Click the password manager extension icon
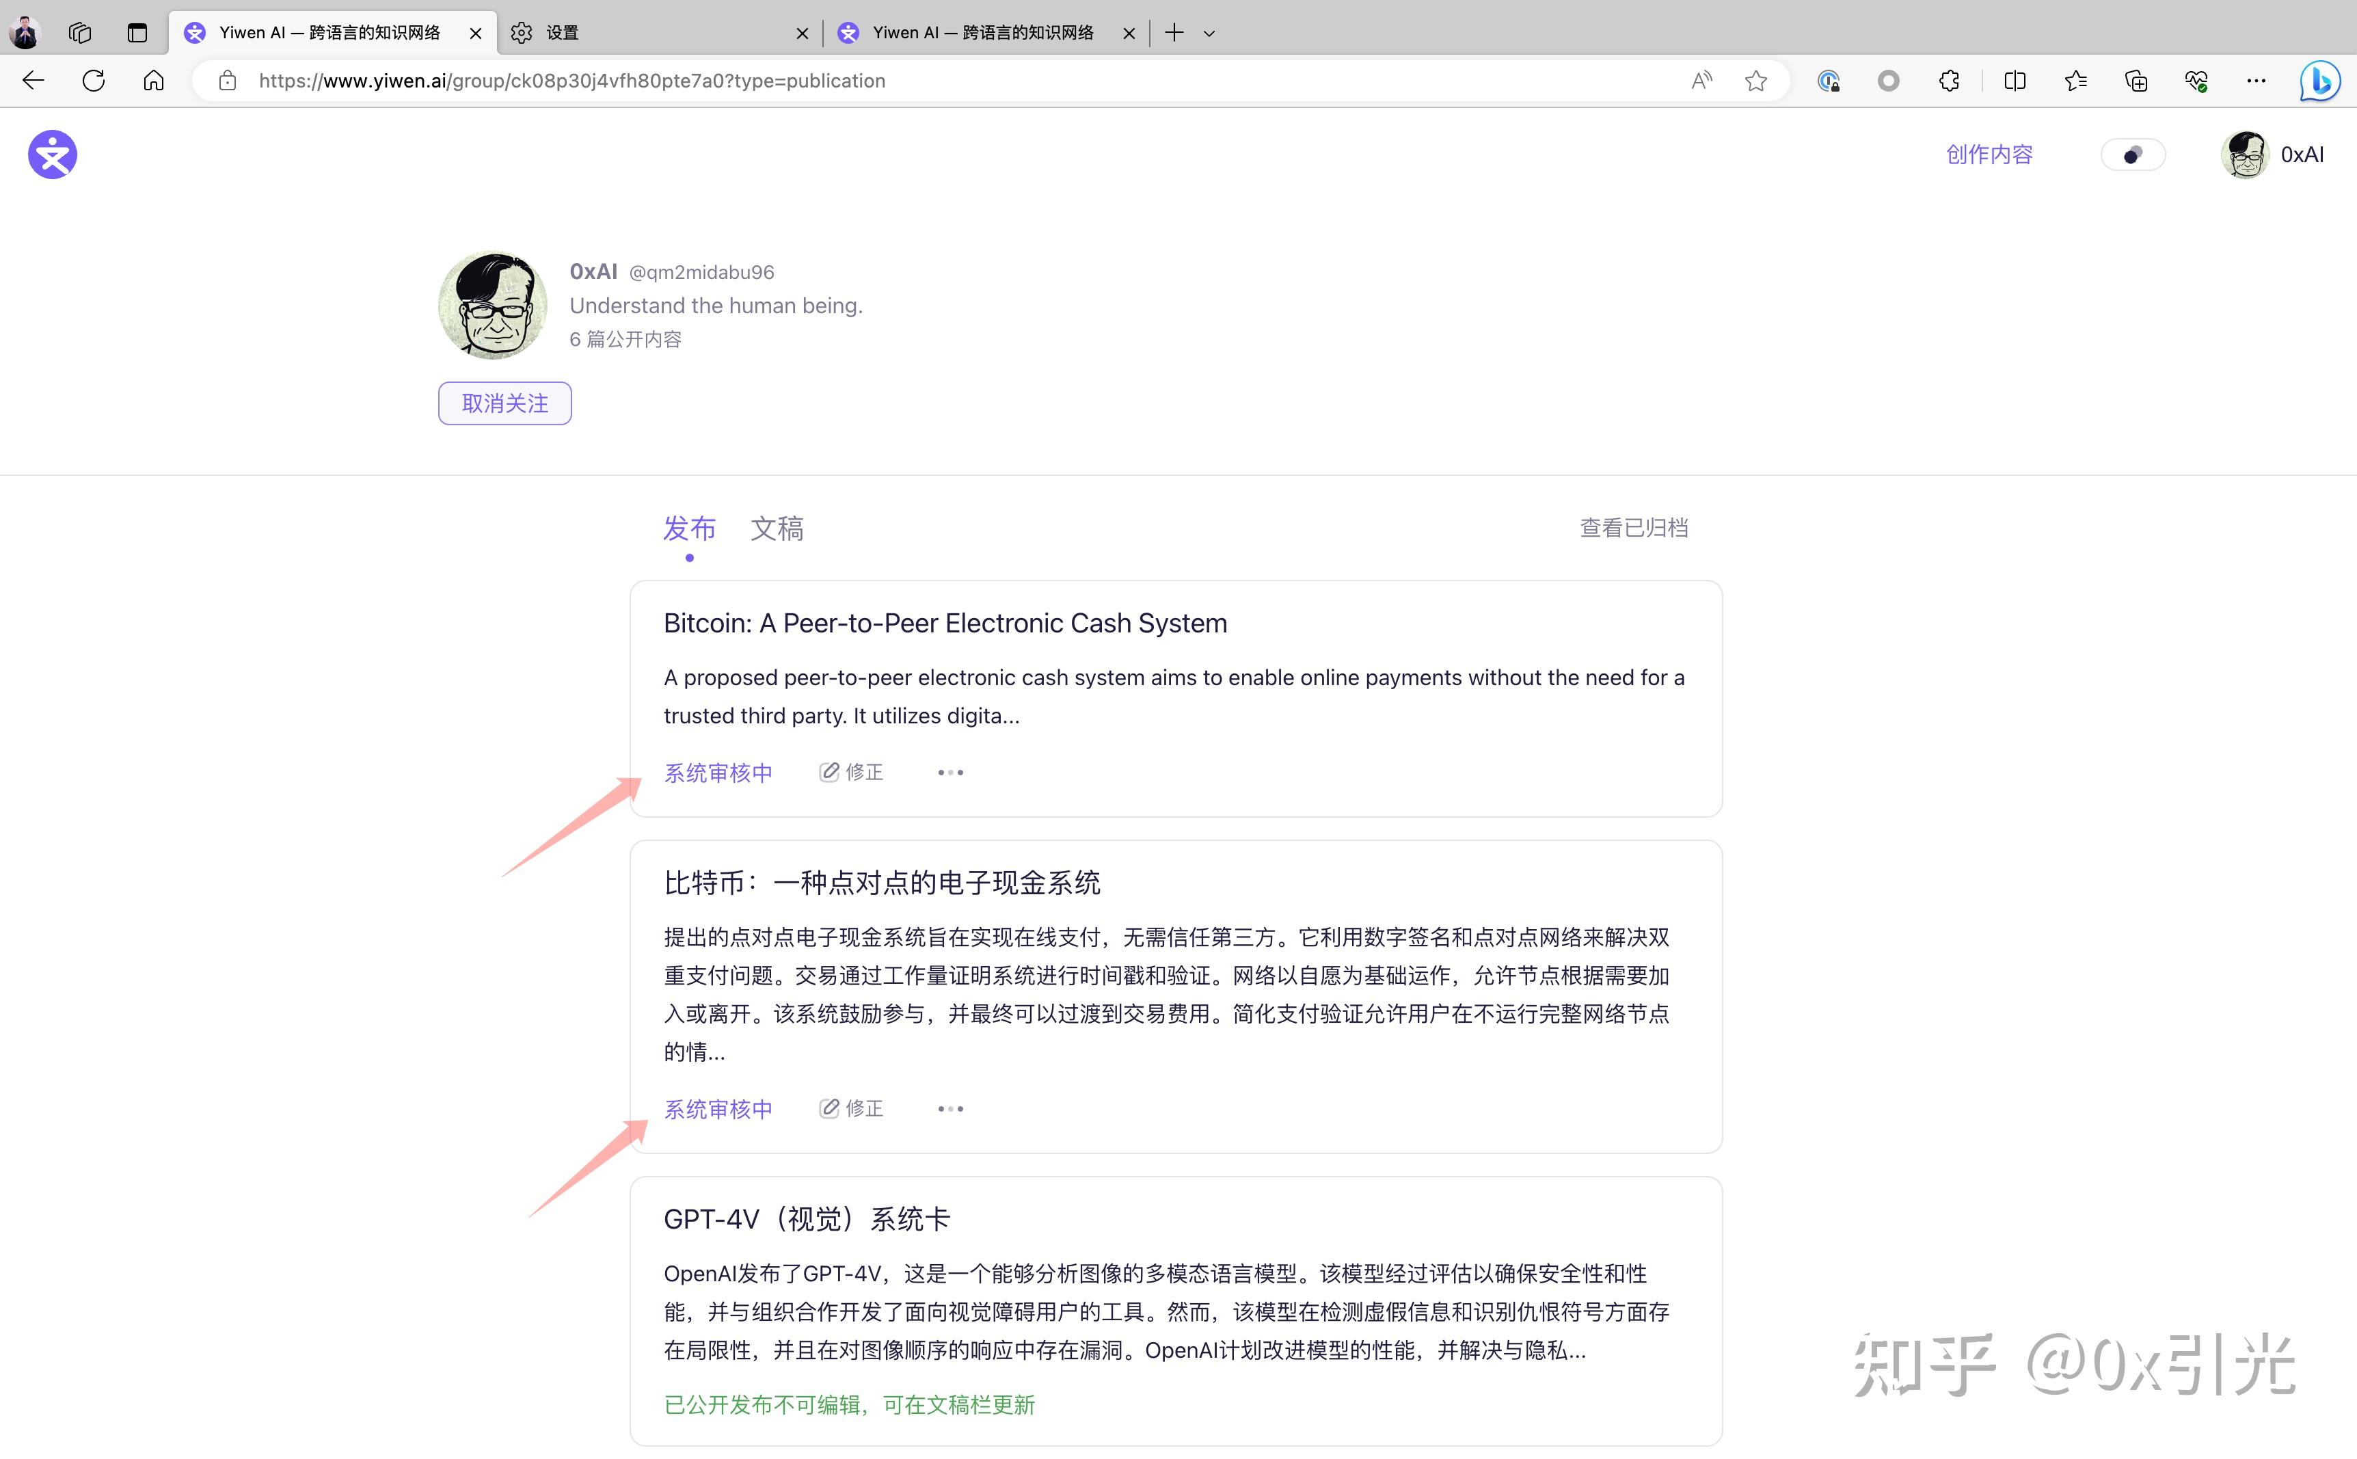The image size is (2357, 1459). (1829, 81)
